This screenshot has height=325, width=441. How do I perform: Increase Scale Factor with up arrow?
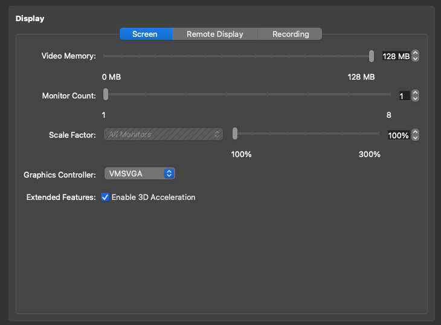pyautogui.click(x=415, y=132)
